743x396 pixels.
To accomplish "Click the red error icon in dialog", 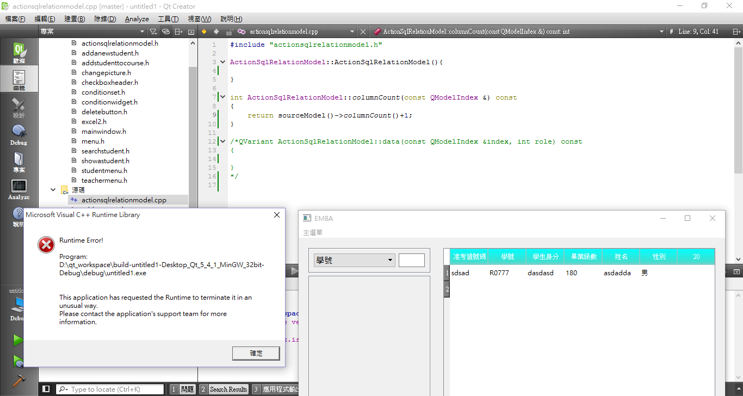I will 46,245.
